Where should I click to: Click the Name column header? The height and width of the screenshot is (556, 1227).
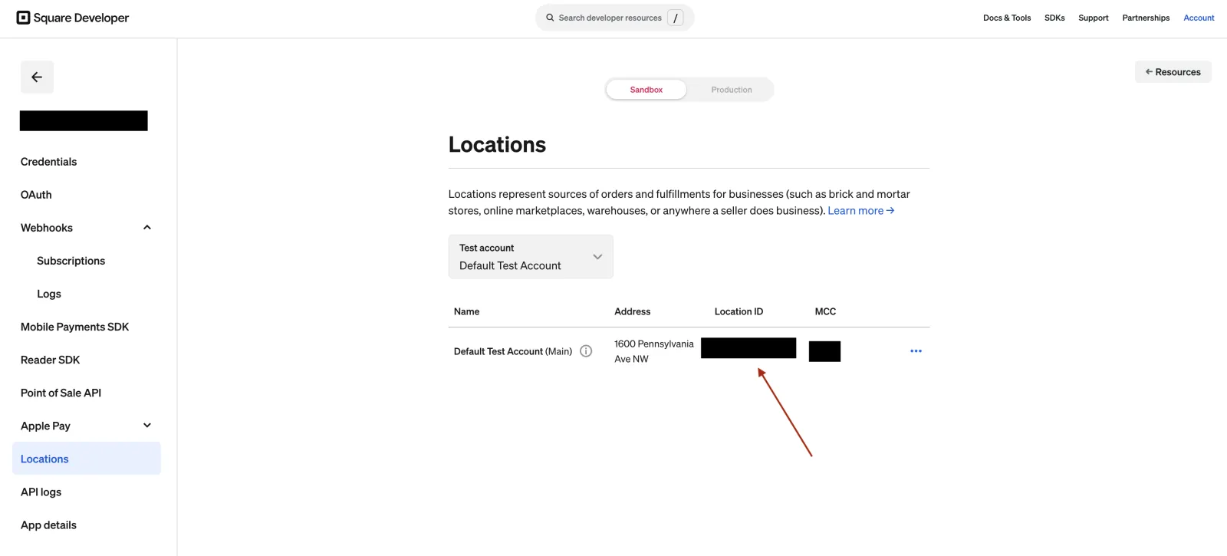466,311
